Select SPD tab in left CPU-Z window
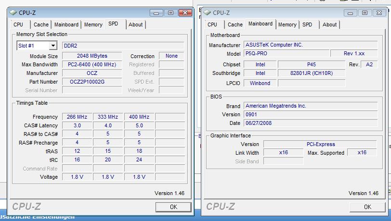This screenshot has height=221, width=391. [113, 24]
